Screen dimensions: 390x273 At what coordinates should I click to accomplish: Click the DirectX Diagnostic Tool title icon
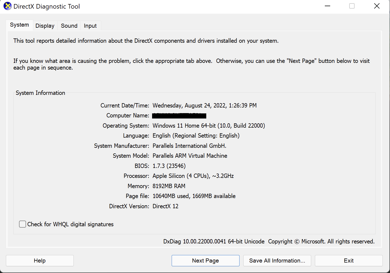[8, 6]
